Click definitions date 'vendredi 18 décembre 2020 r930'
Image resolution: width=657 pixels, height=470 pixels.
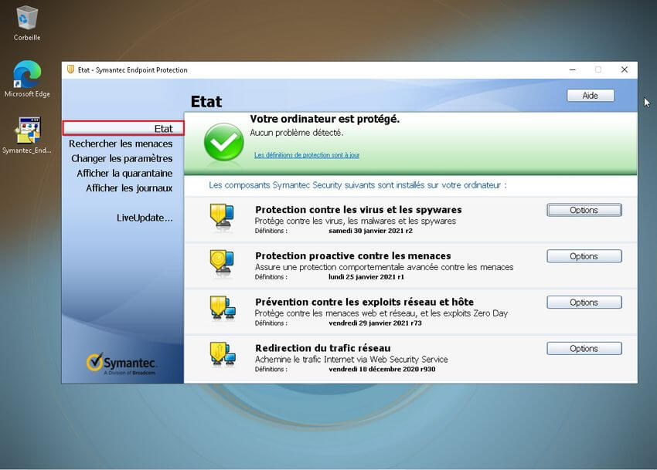click(382, 369)
